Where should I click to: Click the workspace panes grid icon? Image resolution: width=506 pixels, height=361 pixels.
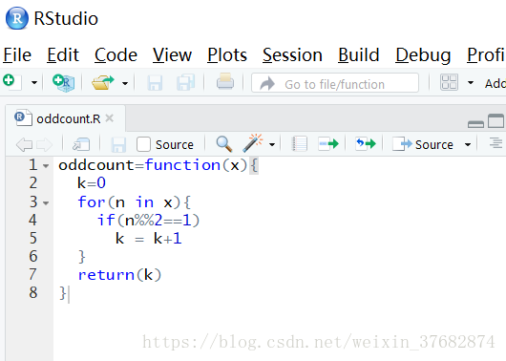449,82
